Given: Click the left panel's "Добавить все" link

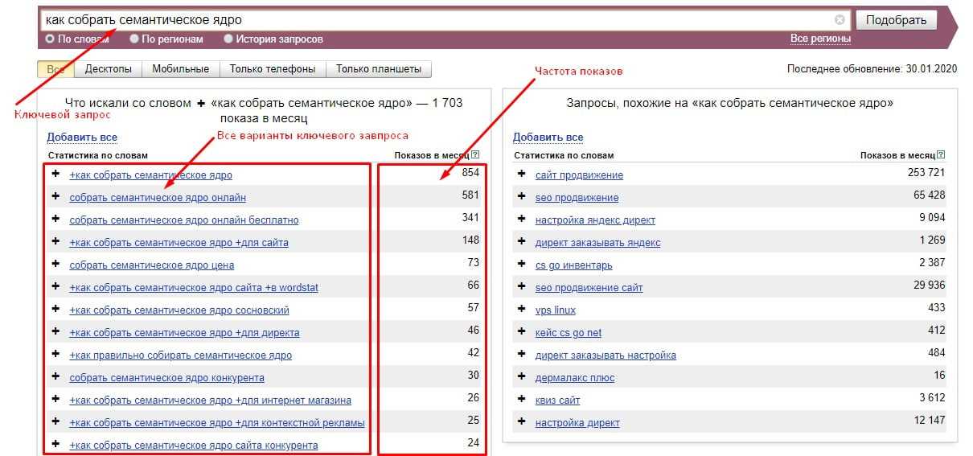Looking at the screenshot, I should 82,138.
